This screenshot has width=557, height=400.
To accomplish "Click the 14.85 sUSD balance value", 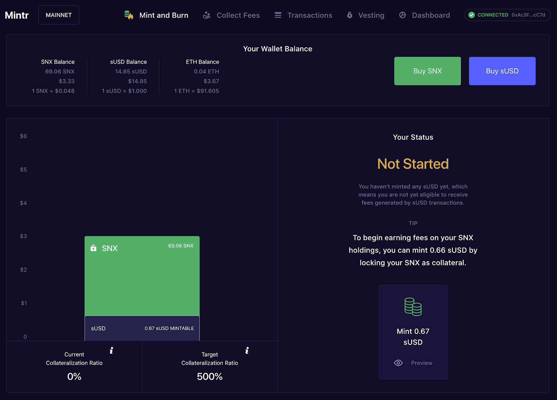I will coord(131,71).
